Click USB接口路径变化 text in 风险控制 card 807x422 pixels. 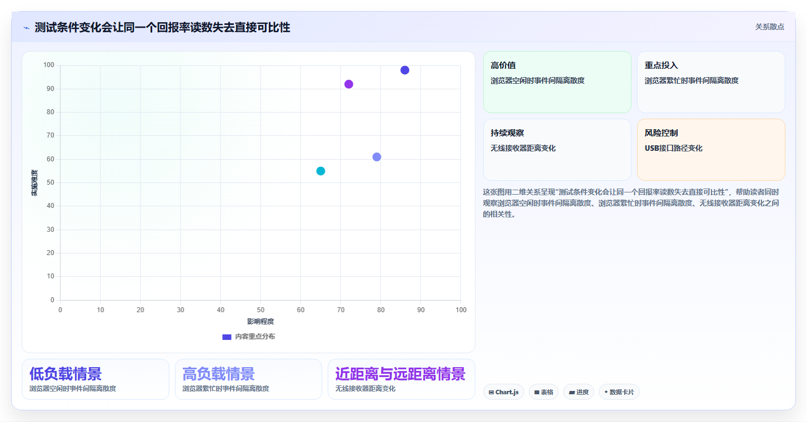pos(673,148)
